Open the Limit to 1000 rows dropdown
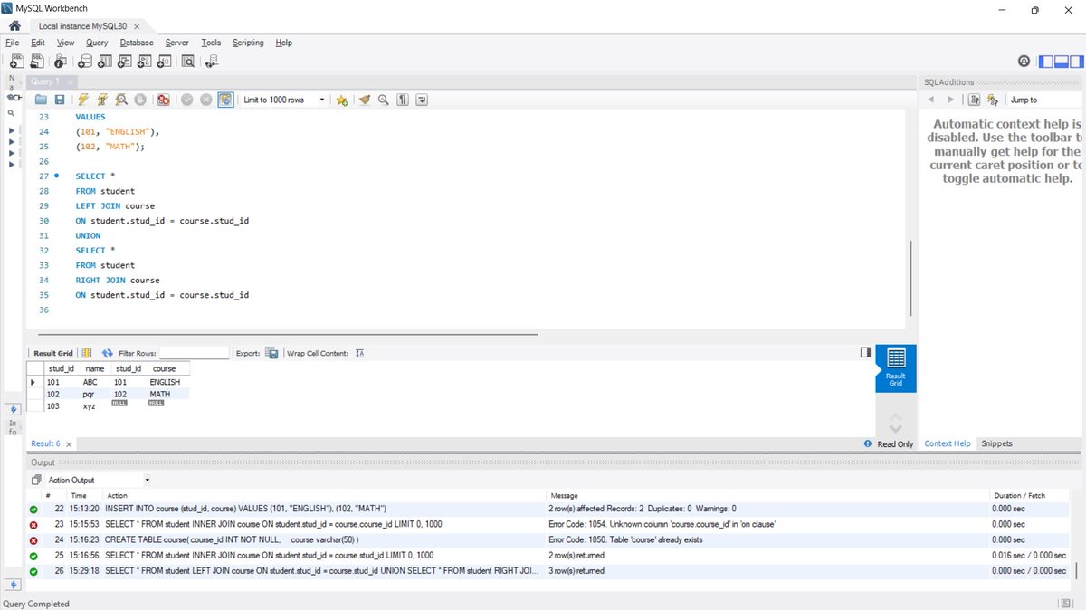The width and height of the screenshot is (1086, 610). click(284, 100)
